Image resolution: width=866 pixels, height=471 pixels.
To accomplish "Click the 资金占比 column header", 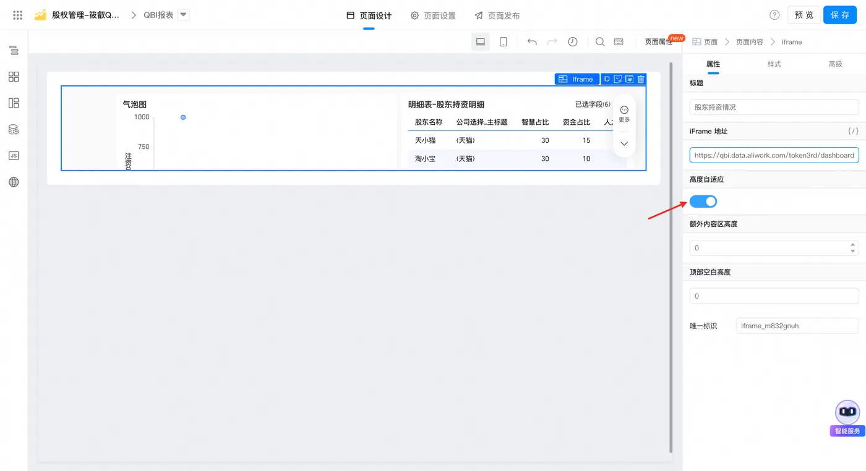I will (x=576, y=122).
